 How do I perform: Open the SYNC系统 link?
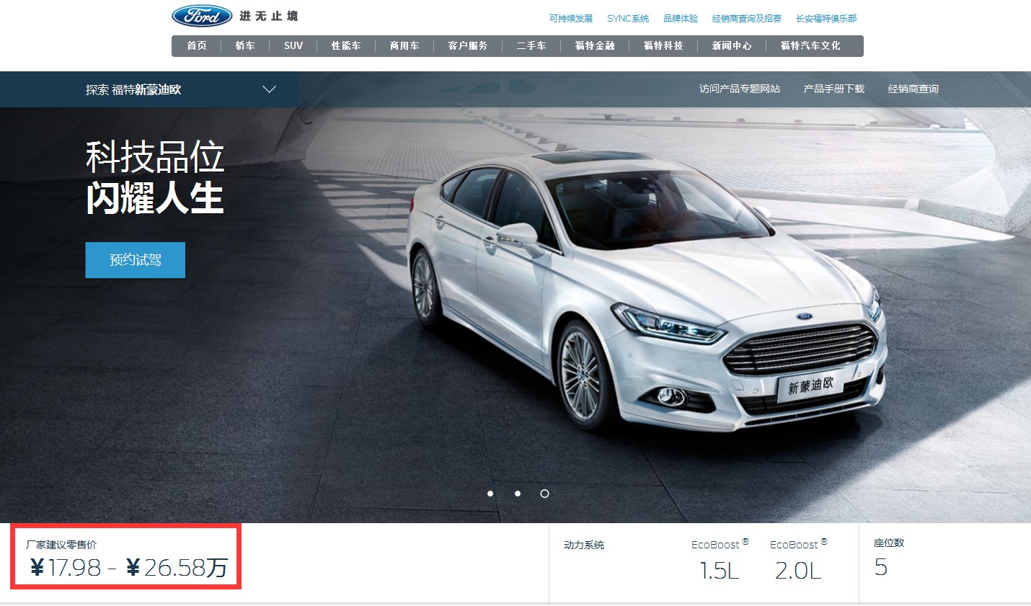(x=627, y=19)
